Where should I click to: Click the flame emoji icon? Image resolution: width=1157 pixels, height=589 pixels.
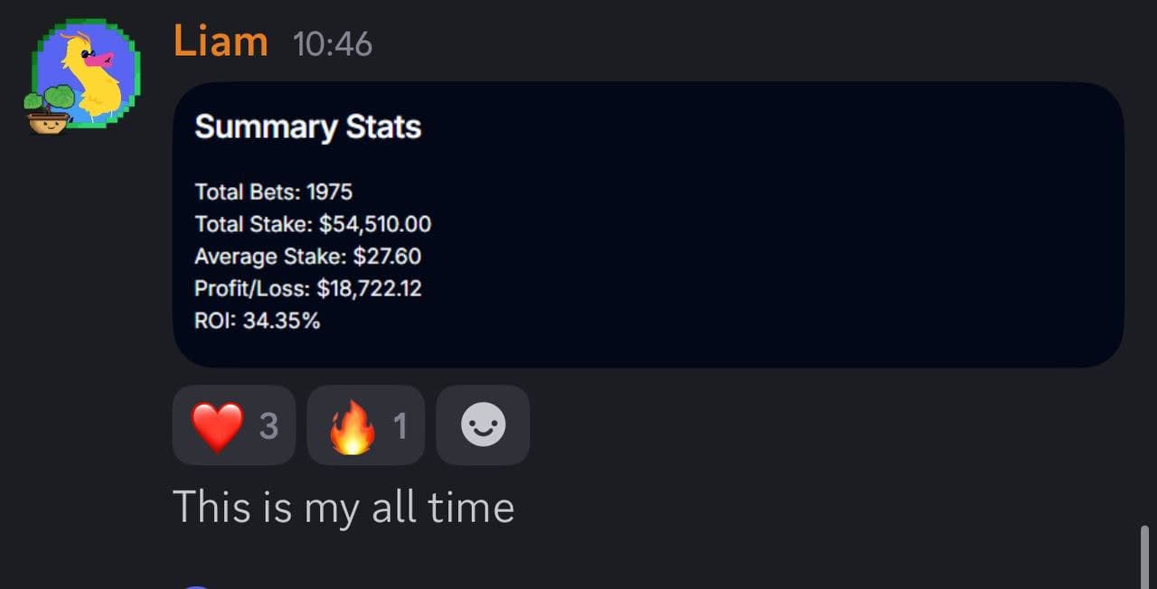coord(352,426)
